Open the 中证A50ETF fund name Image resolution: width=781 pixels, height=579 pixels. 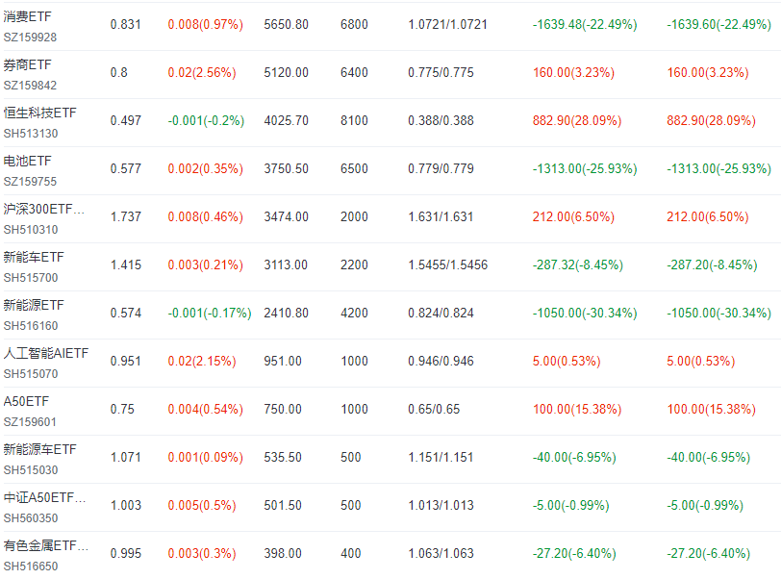tap(44, 497)
